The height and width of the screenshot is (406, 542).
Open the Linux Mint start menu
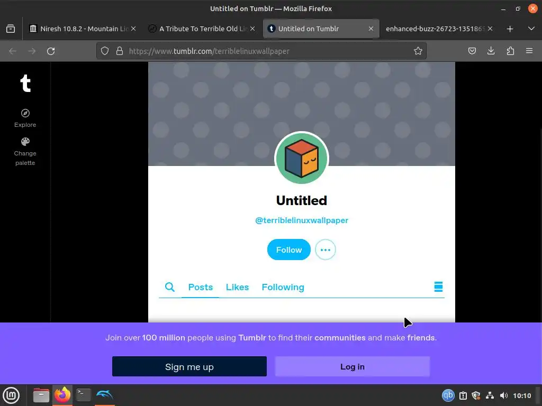pyautogui.click(x=11, y=395)
